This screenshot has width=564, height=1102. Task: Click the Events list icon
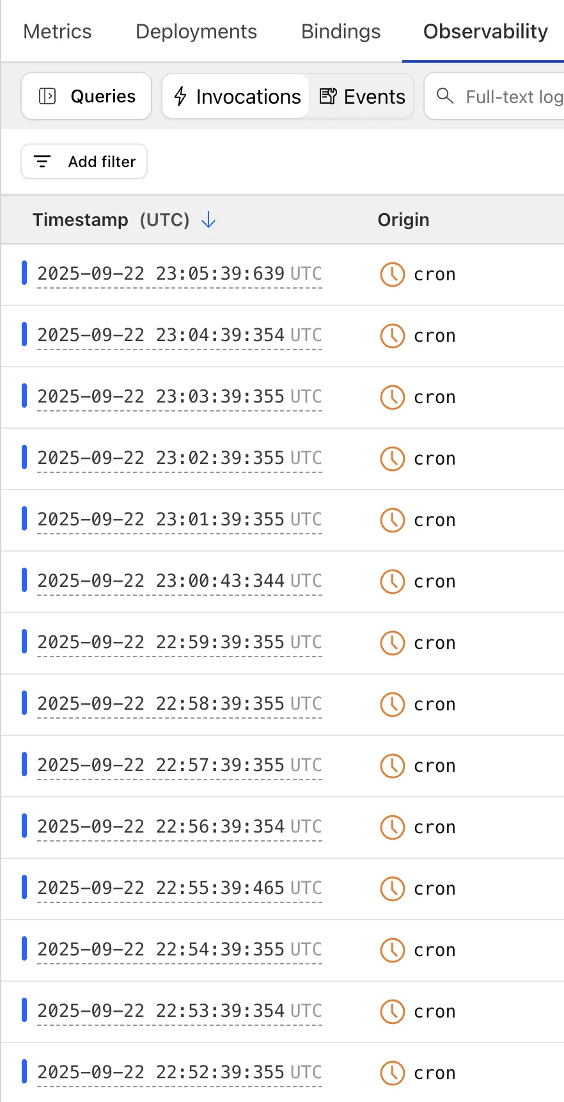328,96
